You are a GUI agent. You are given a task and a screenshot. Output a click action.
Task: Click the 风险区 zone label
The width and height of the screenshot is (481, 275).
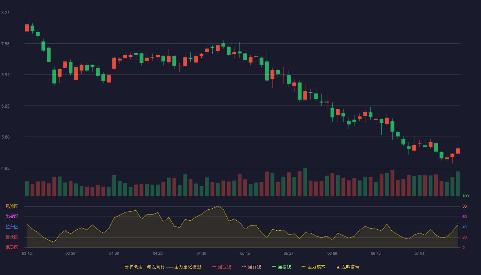click(12, 206)
